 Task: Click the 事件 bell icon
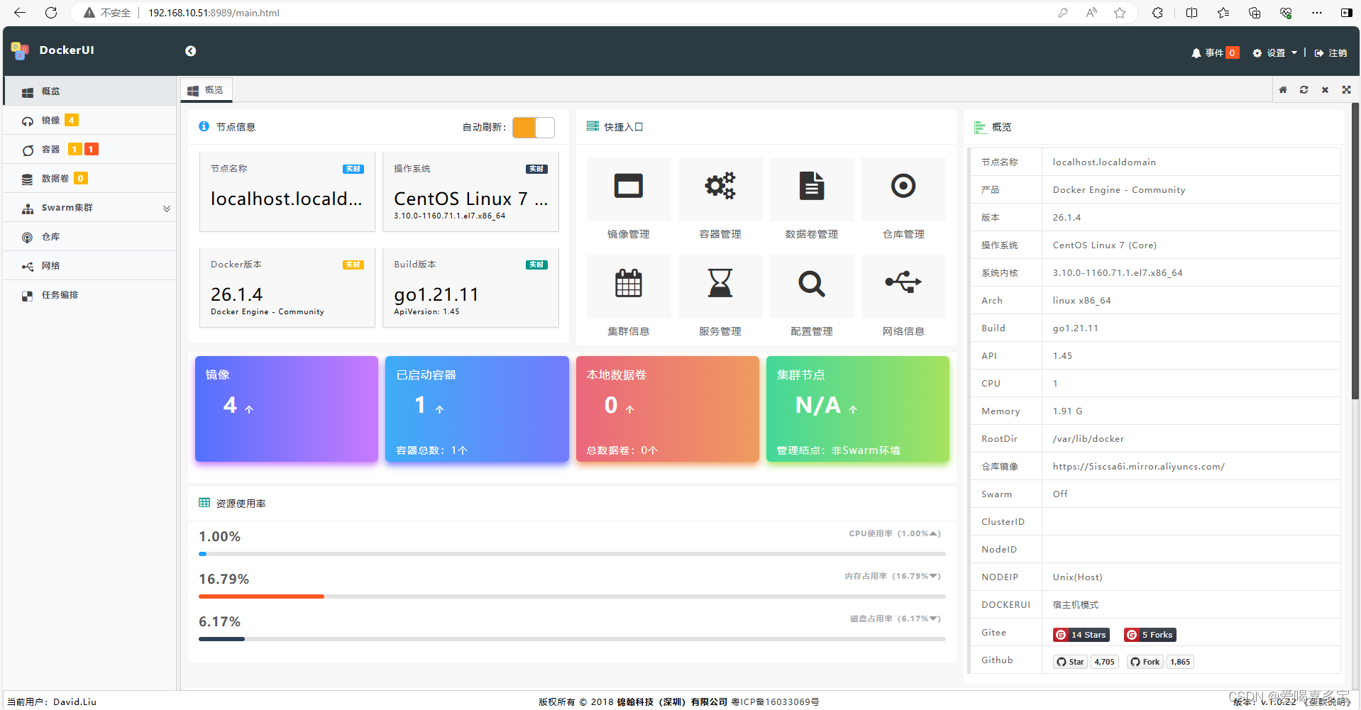1196,53
